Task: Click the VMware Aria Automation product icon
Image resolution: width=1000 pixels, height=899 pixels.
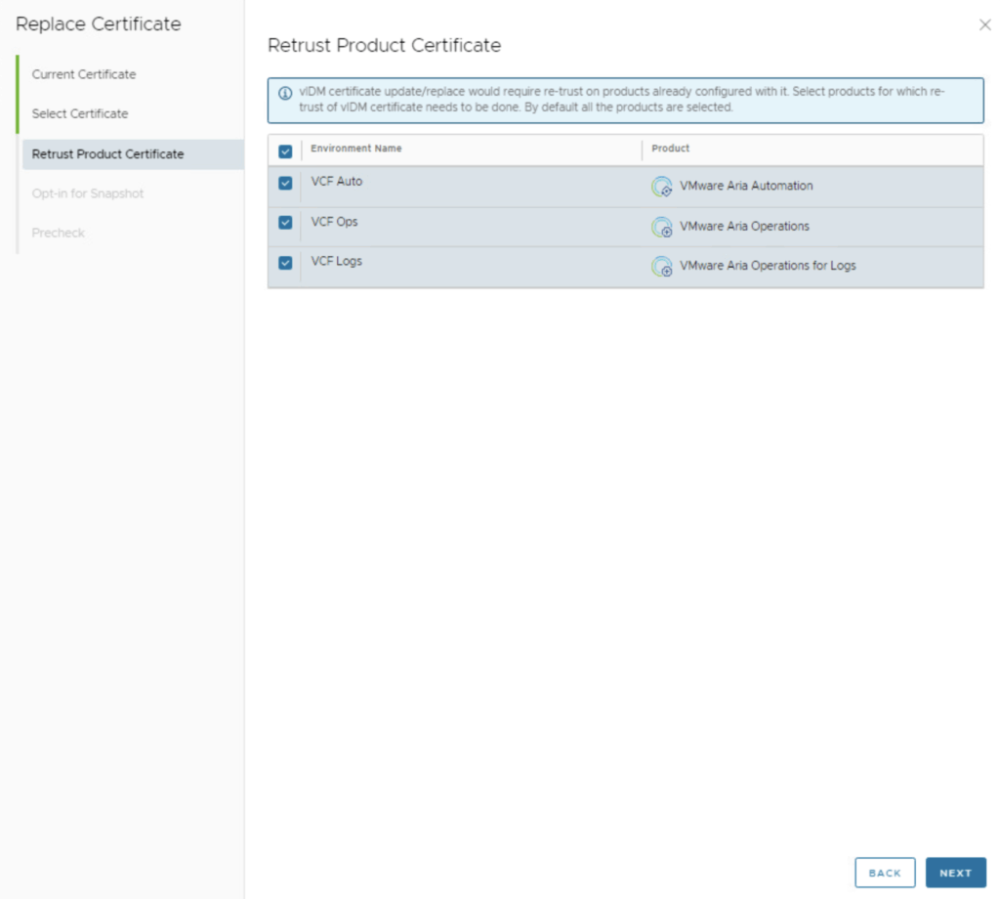Action: [661, 187]
